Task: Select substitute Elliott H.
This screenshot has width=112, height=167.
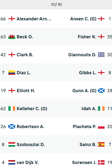Action: coord(26,91)
